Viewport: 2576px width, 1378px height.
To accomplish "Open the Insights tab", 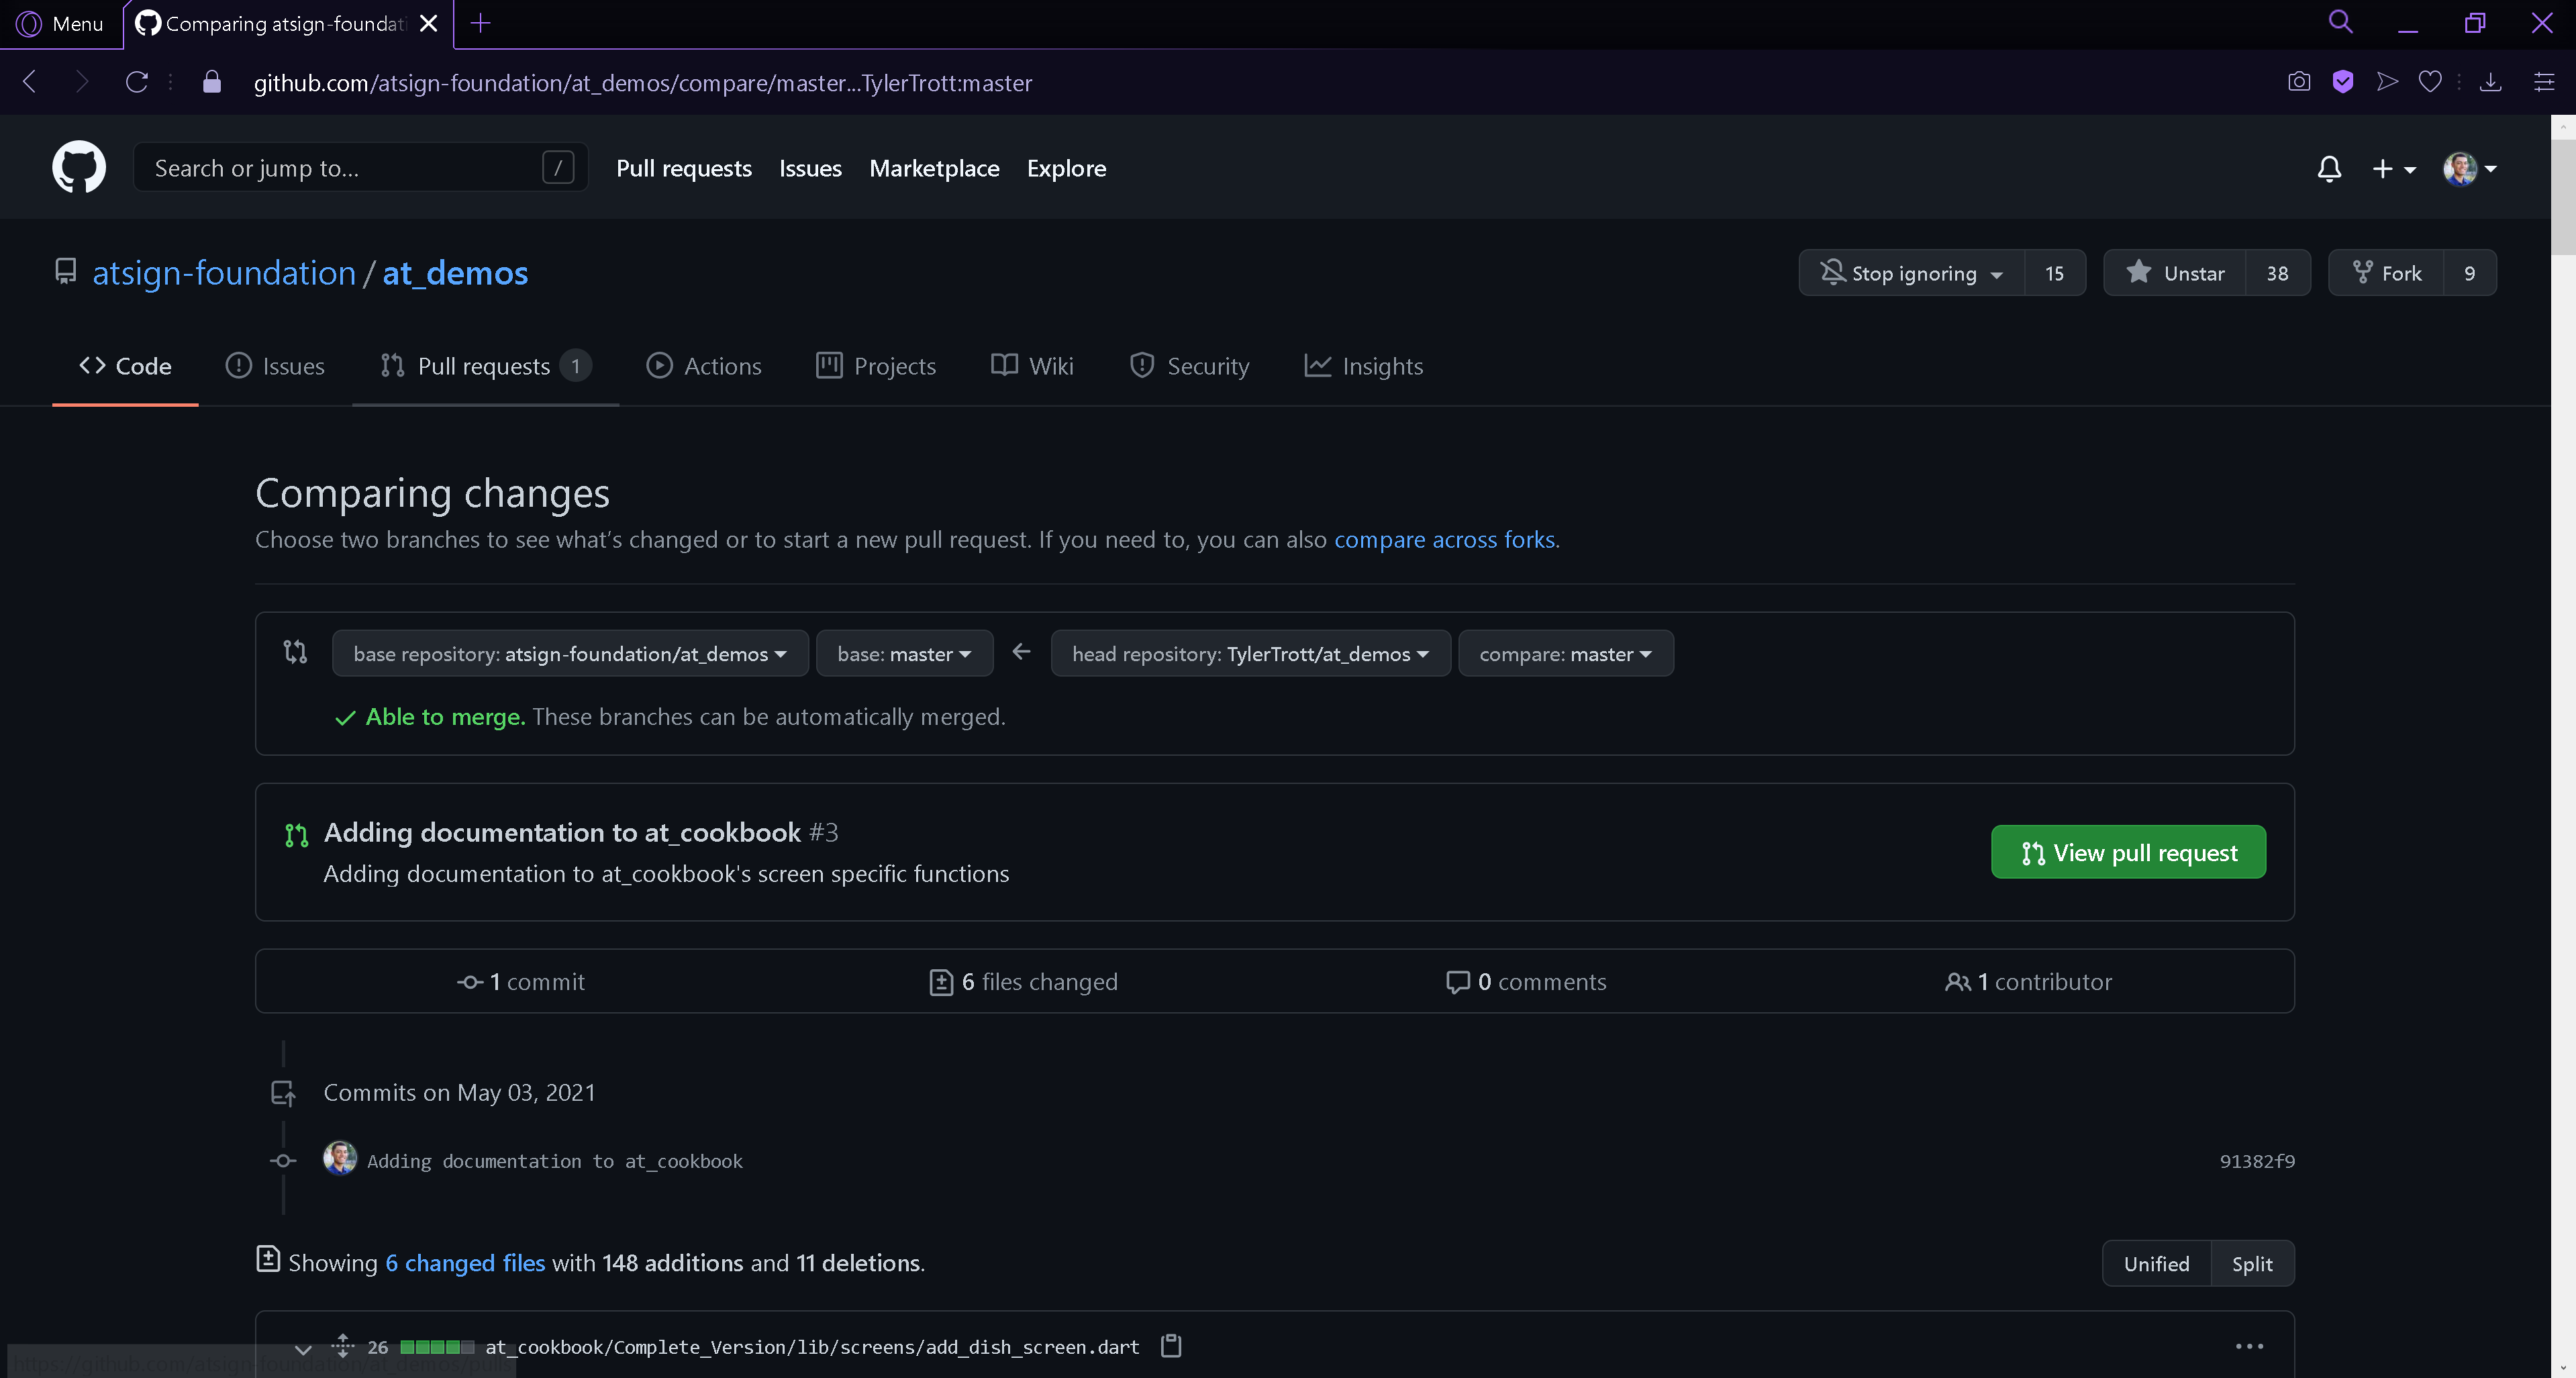I will point(1364,366).
